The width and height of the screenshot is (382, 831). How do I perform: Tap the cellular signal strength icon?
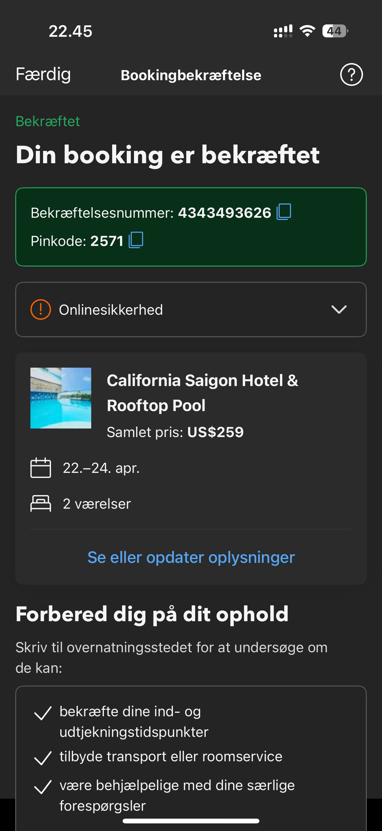coord(283,31)
